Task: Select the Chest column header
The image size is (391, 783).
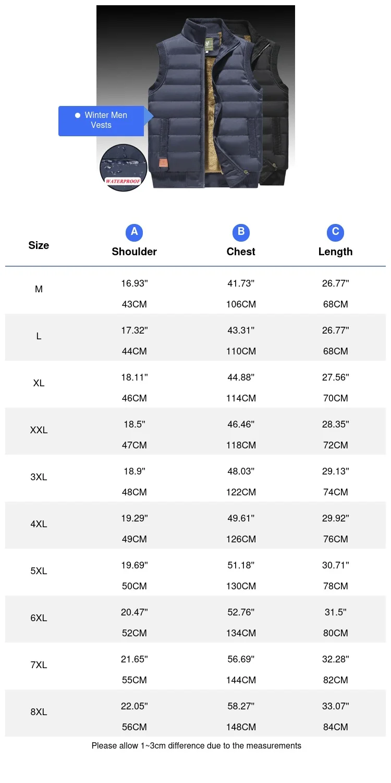Action: click(x=241, y=252)
